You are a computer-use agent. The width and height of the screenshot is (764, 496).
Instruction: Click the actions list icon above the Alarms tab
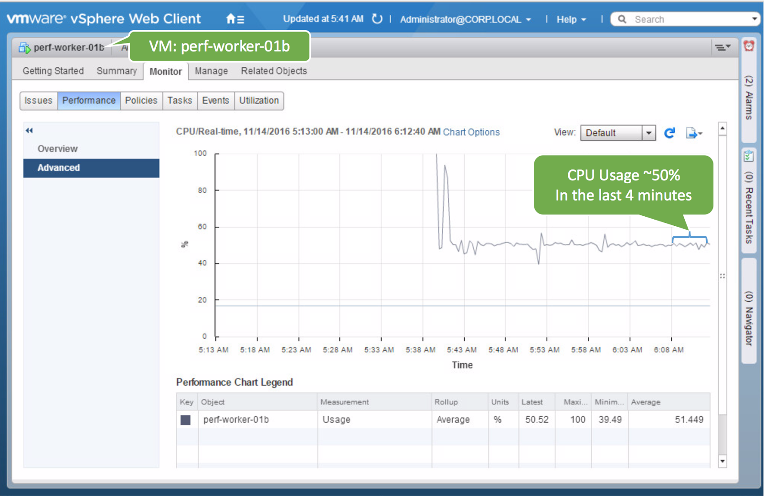coord(723,46)
